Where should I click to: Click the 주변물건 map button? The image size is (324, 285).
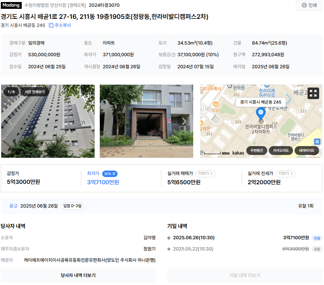(x=257, y=151)
